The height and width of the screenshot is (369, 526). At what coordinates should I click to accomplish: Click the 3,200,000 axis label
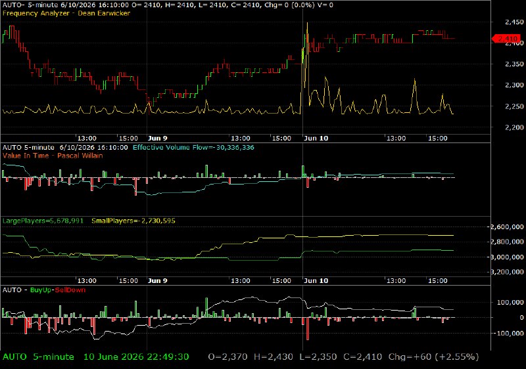[507, 272]
